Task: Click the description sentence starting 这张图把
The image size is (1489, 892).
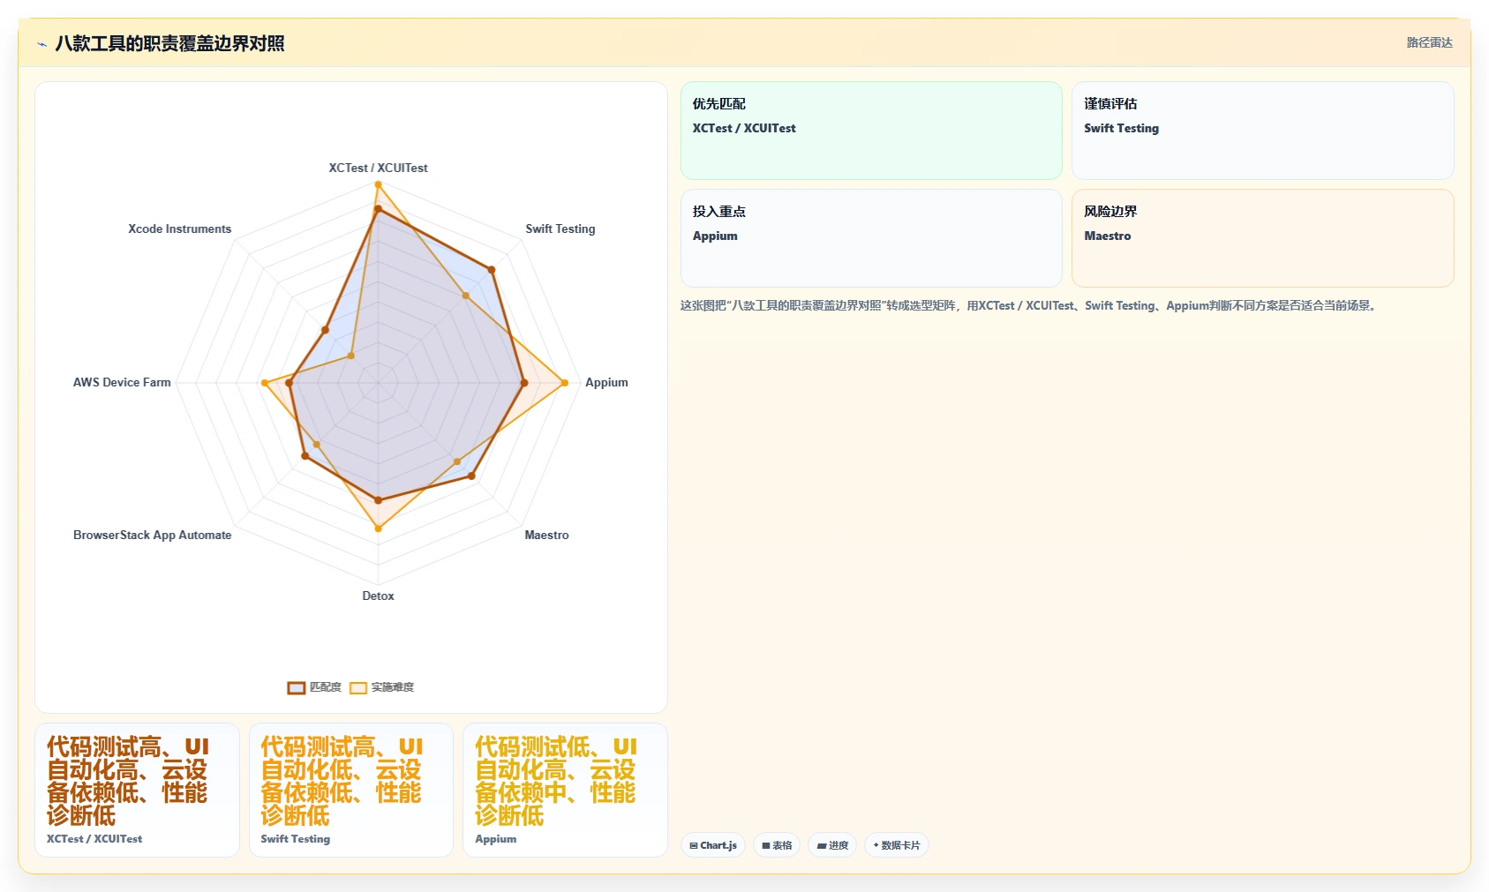Action: click(x=1030, y=305)
